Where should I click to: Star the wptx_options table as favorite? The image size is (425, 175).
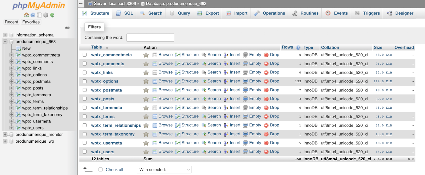[x=146, y=81]
